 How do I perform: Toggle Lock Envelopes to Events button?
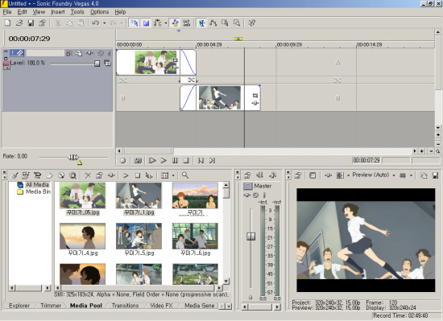click(175, 23)
